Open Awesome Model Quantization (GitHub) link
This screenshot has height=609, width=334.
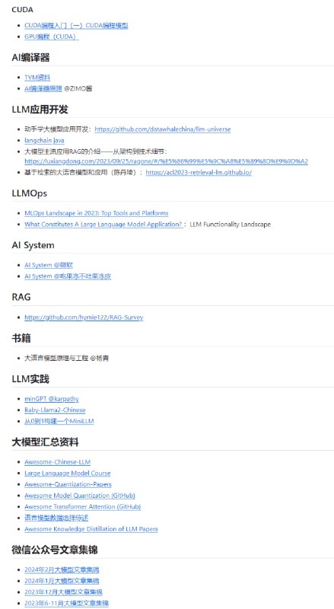pyautogui.click(x=80, y=496)
